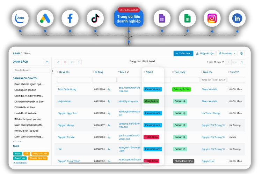Click the add new list plus icon
This screenshot has height=174, width=262.
coord(47,62)
